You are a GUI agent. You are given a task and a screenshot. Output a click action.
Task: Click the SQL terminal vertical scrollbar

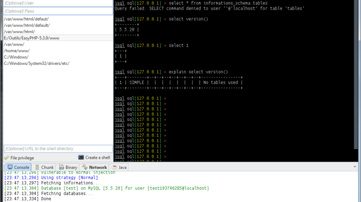(356, 74)
